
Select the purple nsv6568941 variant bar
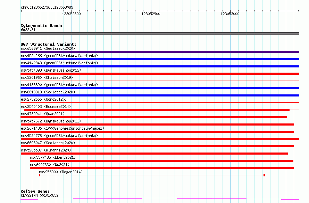click(x=160, y=52)
